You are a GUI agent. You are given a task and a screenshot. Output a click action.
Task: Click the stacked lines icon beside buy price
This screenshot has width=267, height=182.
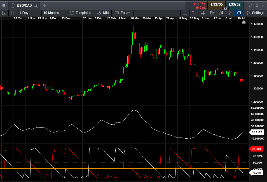(x=245, y=5)
